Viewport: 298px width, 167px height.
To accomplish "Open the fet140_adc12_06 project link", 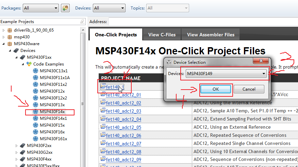I will tap(123, 135).
